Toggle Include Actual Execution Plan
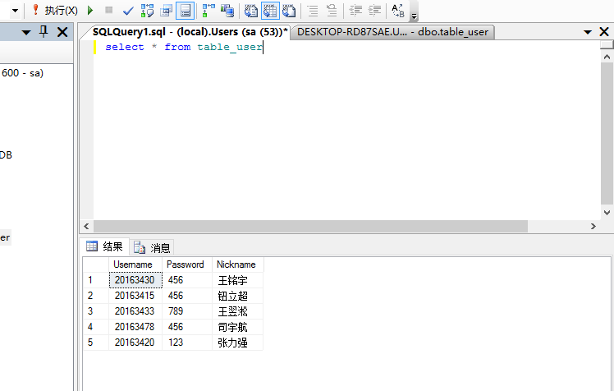Viewport: 614px width, 391px height. [208, 11]
